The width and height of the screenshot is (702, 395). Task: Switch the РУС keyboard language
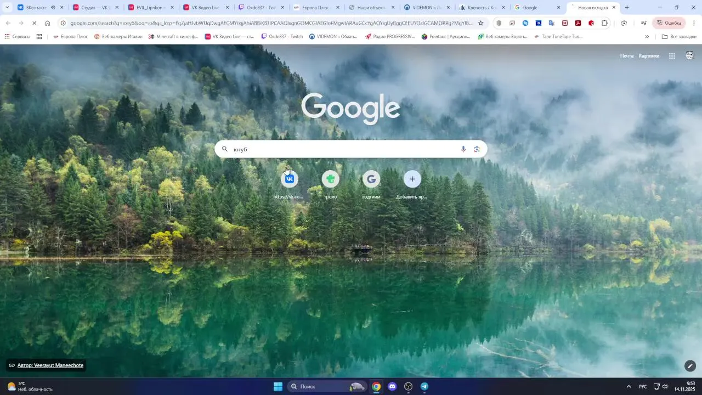(x=643, y=387)
